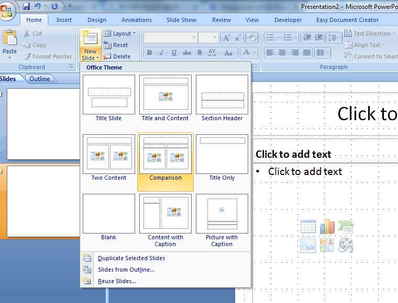Screen dimensions: 398x303
Task: Decrease list indent level
Action: [307, 38]
